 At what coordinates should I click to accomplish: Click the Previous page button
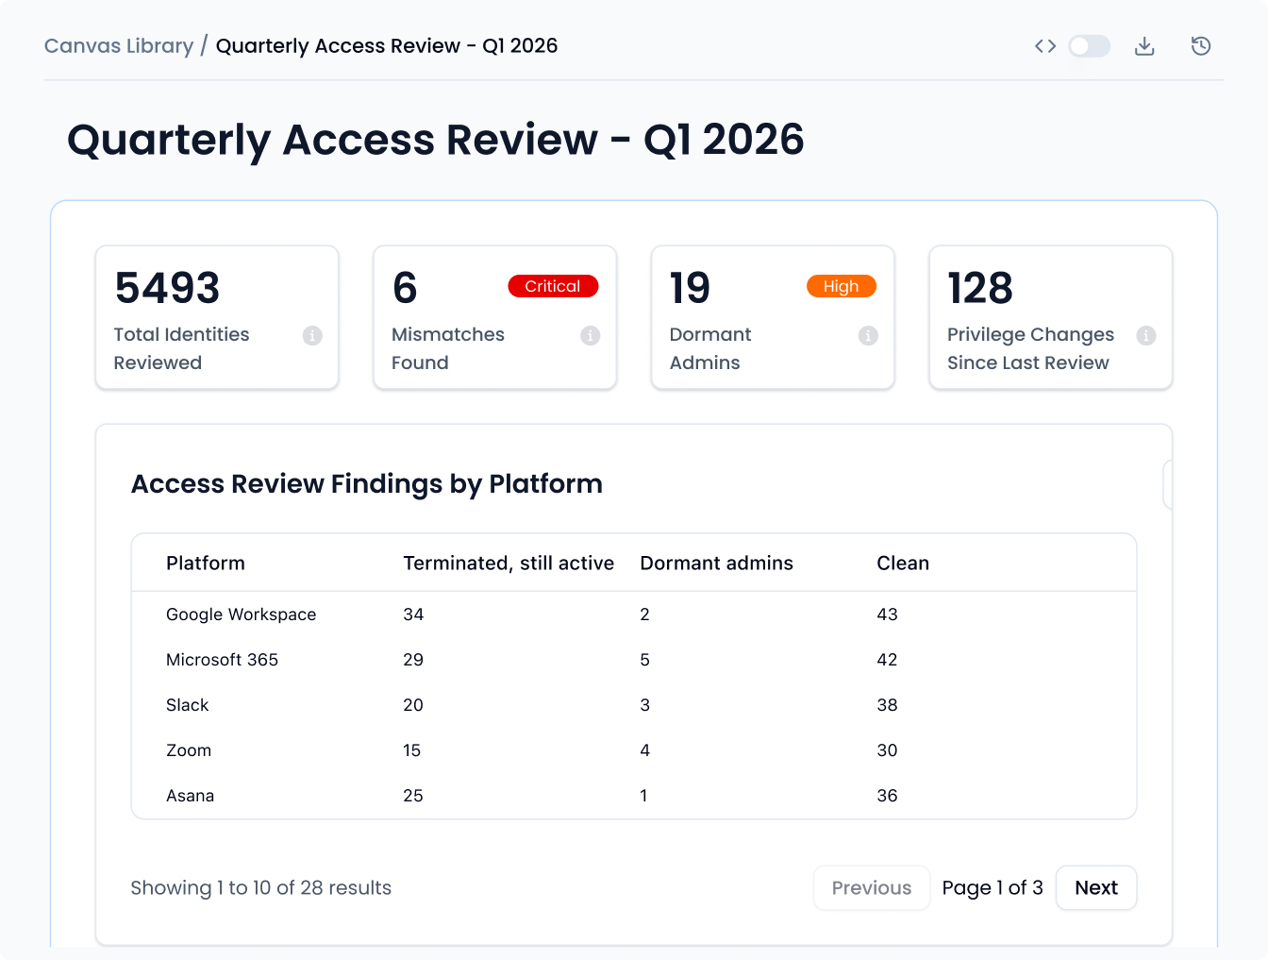872,888
